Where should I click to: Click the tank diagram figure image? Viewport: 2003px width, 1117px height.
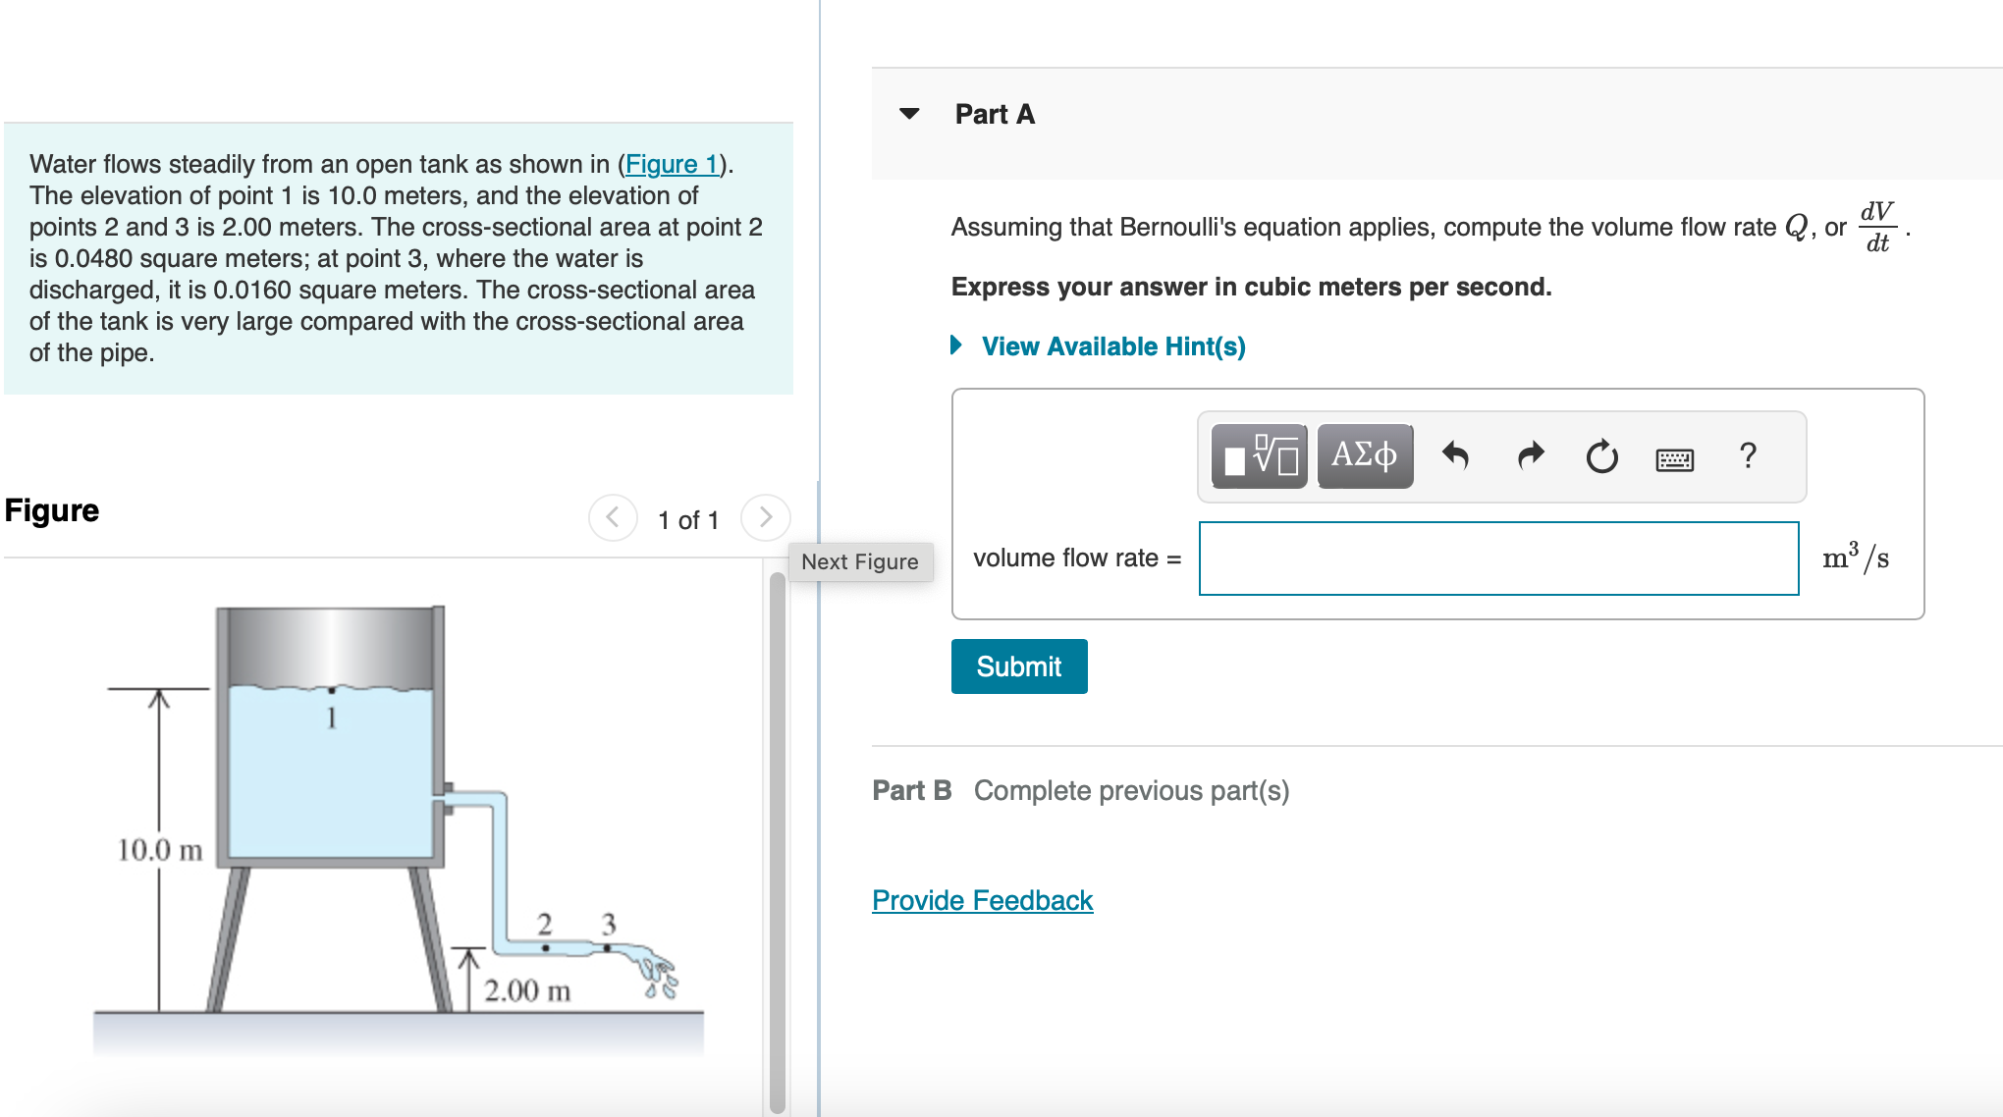point(393,824)
